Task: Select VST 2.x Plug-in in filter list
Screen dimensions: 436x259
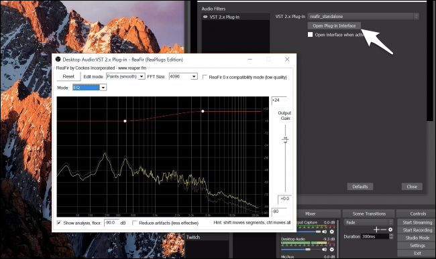Action: point(235,17)
